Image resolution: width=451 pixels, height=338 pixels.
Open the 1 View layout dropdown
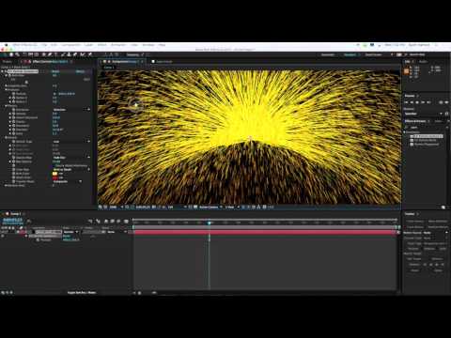point(232,207)
